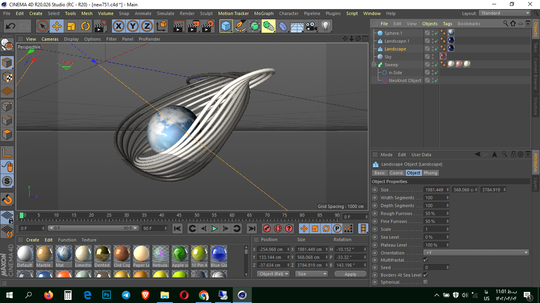Click the Scale value stepper
The image size is (540, 303).
447,229
